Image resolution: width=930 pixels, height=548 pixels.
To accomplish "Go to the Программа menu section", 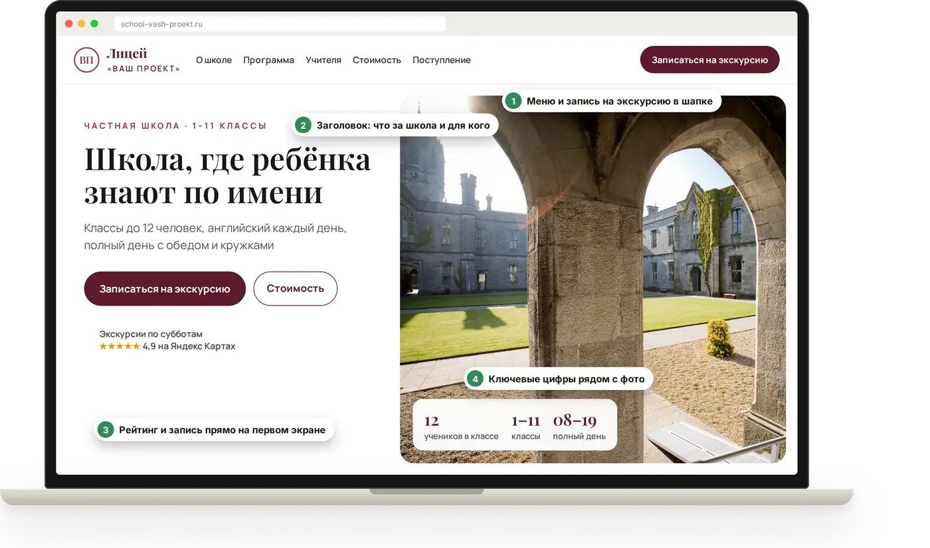I will tap(268, 60).
